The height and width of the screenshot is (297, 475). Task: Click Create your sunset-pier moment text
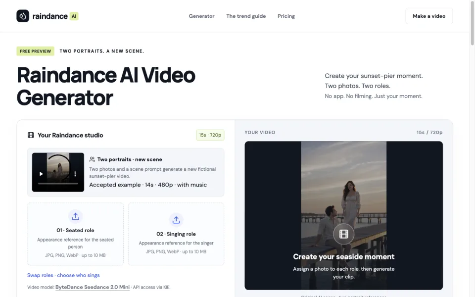(x=374, y=76)
